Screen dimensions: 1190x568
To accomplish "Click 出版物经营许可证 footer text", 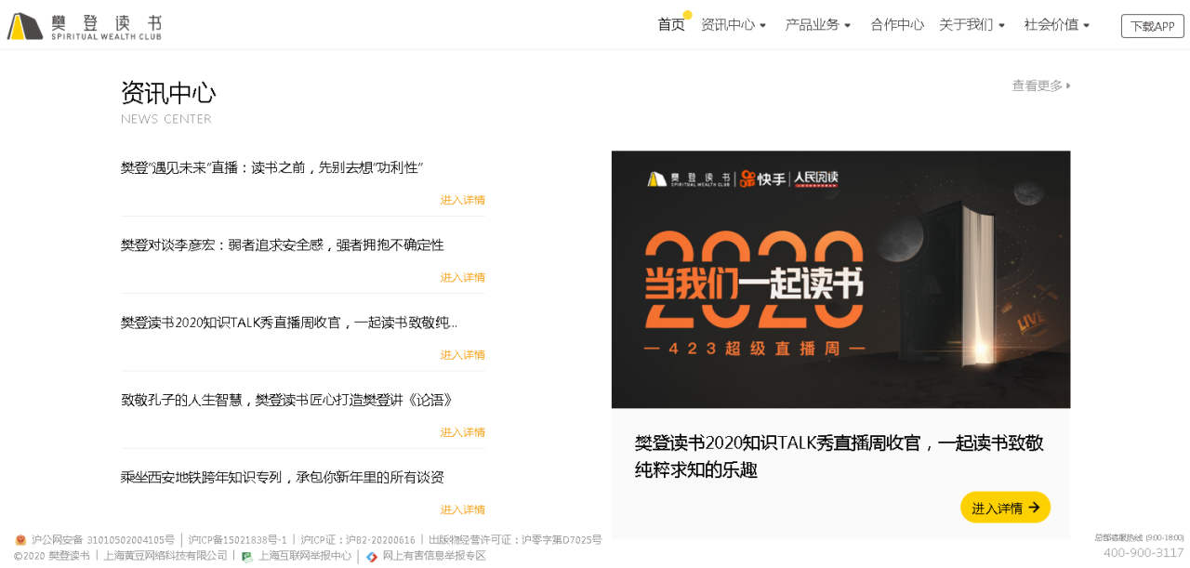I will click(x=515, y=540).
